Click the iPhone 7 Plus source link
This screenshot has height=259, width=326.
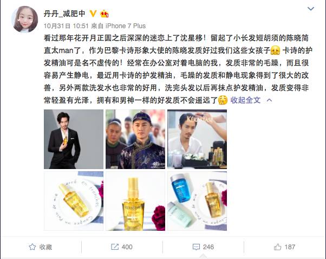tap(126, 26)
